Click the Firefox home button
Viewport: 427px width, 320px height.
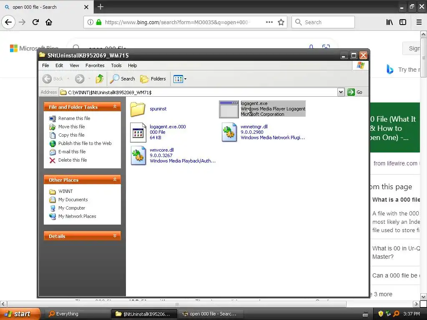49,22
